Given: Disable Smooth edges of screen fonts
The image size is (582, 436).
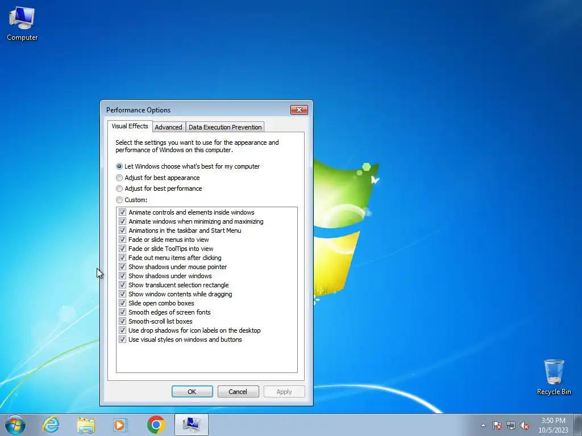Looking at the screenshot, I should pyautogui.click(x=123, y=312).
